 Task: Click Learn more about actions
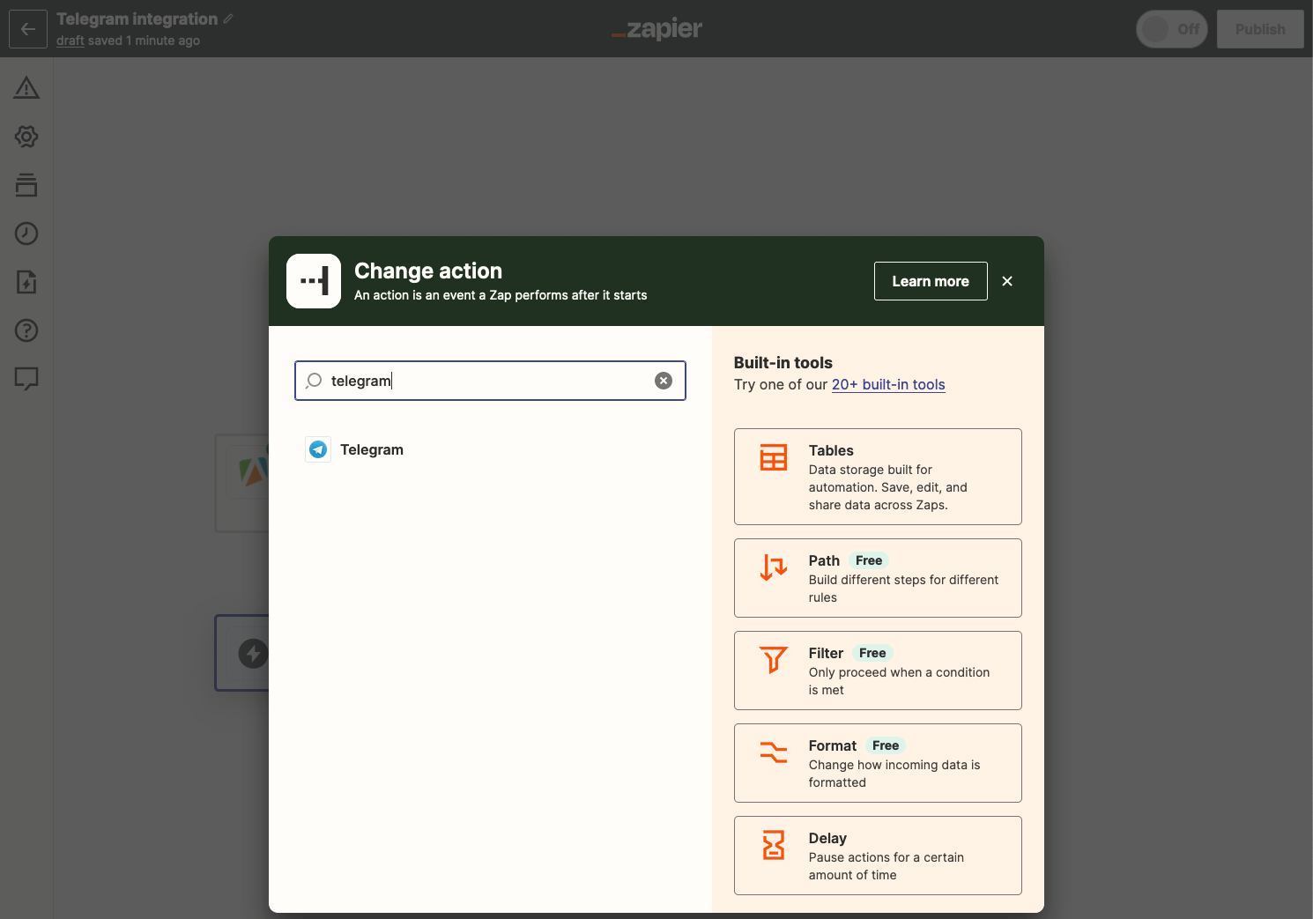931,280
